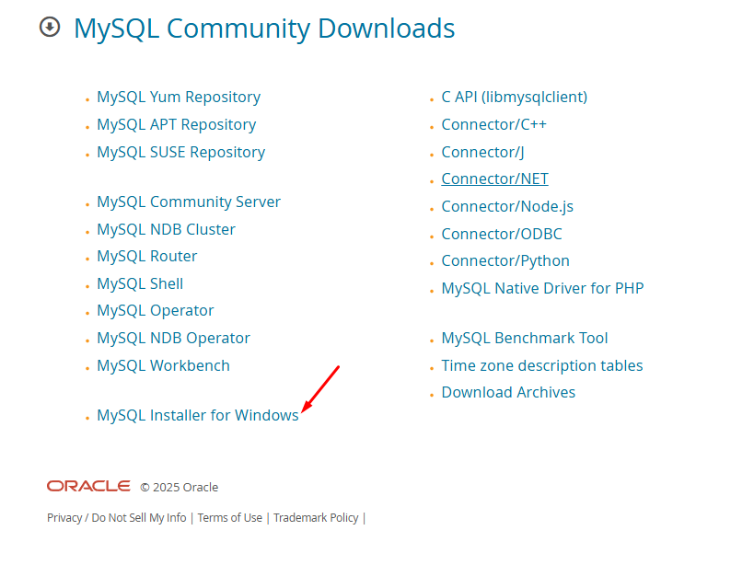754x565 pixels.
Task: Click the download circle icon beside the heading
Action: (x=50, y=27)
